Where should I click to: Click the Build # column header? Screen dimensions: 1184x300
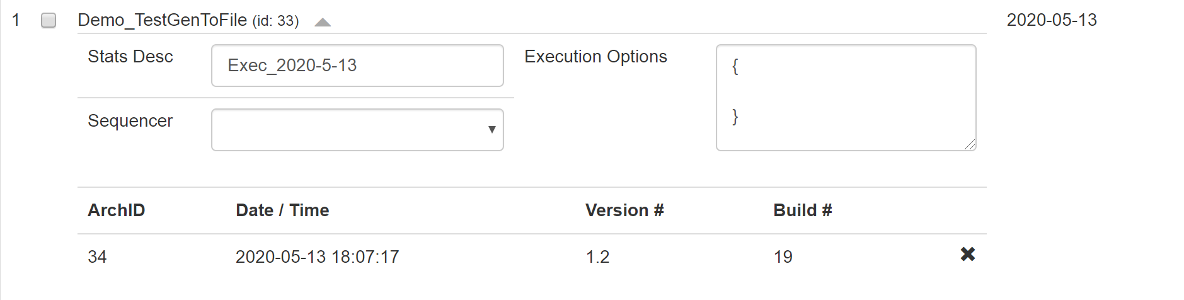(x=802, y=211)
